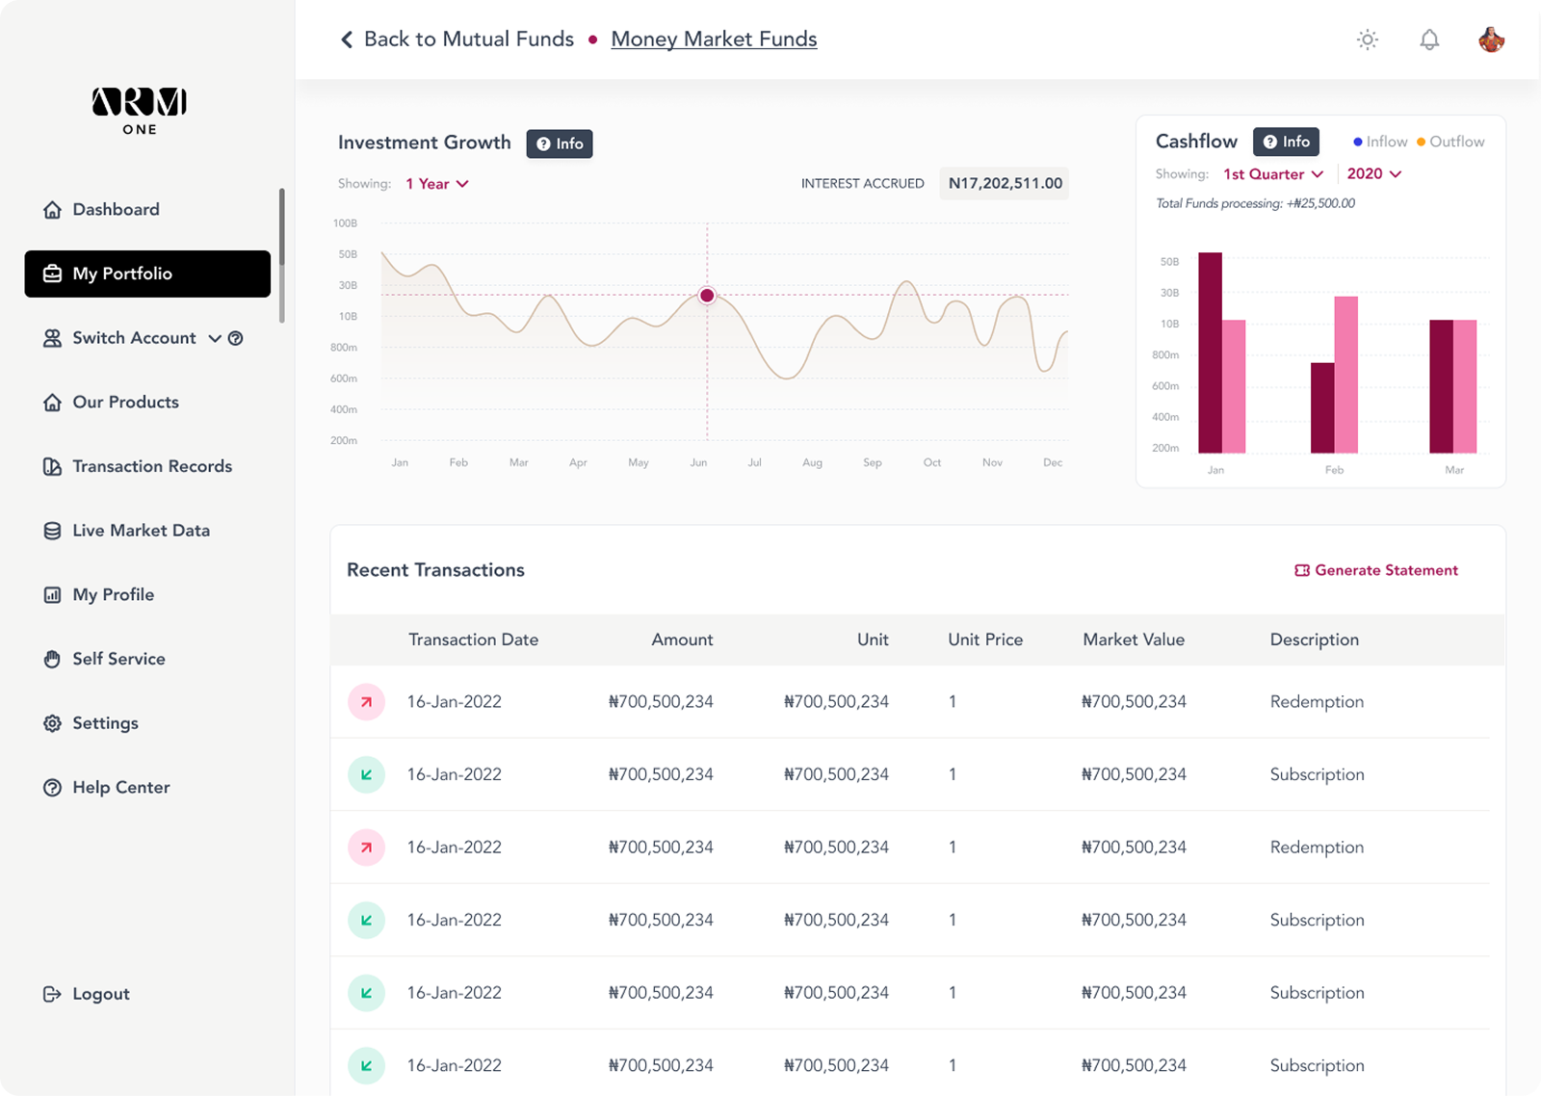Open the 1 Year timeframe dropdown
This screenshot has height=1096, width=1541.
pos(436,183)
